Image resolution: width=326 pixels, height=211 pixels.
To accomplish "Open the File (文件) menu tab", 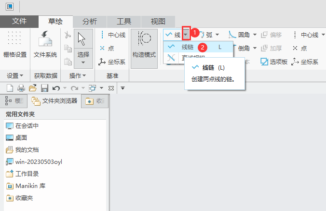I will (19, 21).
